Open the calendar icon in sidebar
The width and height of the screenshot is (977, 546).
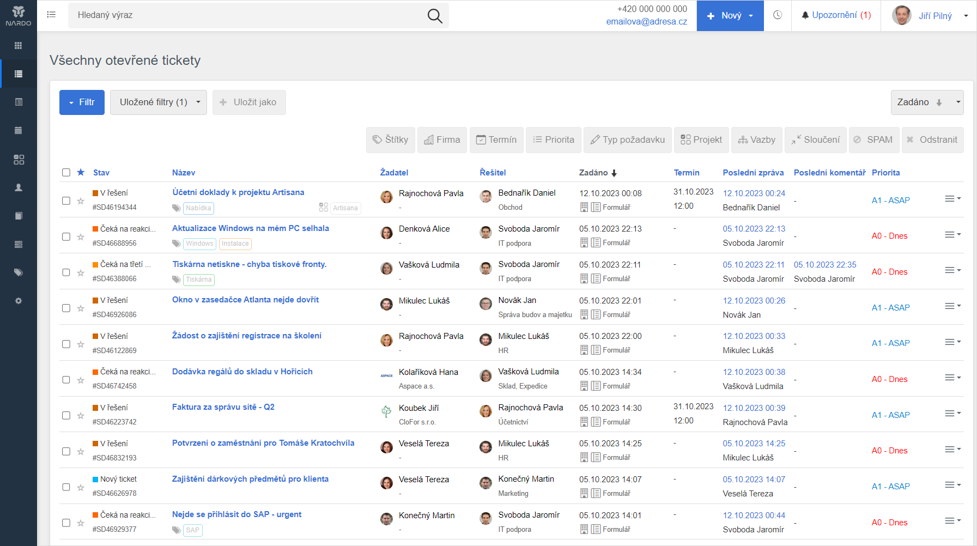pos(19,130)
